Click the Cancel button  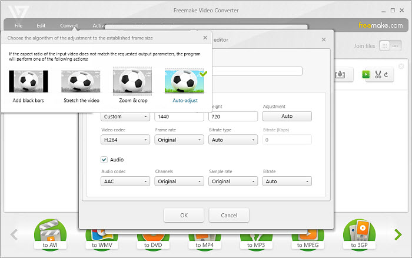pos(229,215)
